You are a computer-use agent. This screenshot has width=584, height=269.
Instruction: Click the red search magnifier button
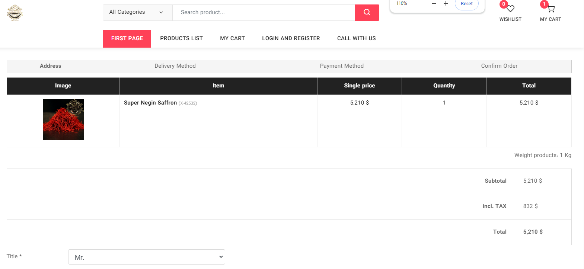coord(367,12)
